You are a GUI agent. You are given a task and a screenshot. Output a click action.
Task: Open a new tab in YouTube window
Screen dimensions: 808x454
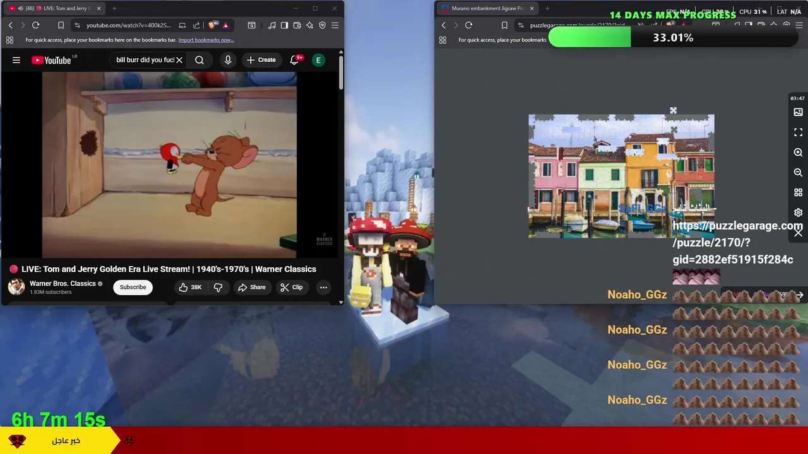tap(114, 9)
